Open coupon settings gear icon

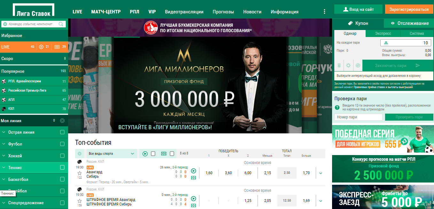(348, 65)
